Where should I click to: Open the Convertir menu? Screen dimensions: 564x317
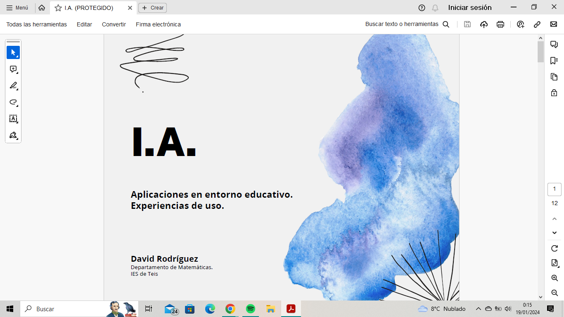(x=114, y=24)
